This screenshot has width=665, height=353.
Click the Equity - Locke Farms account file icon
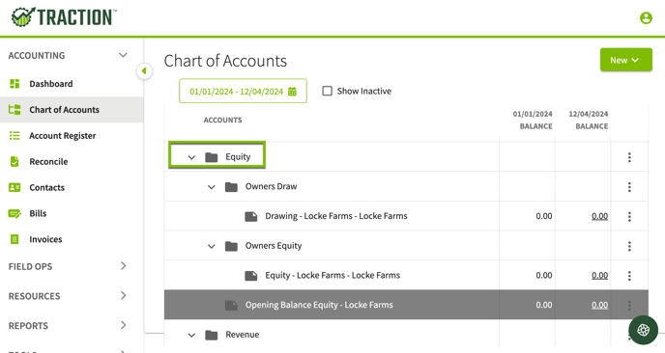click(251, 276)
